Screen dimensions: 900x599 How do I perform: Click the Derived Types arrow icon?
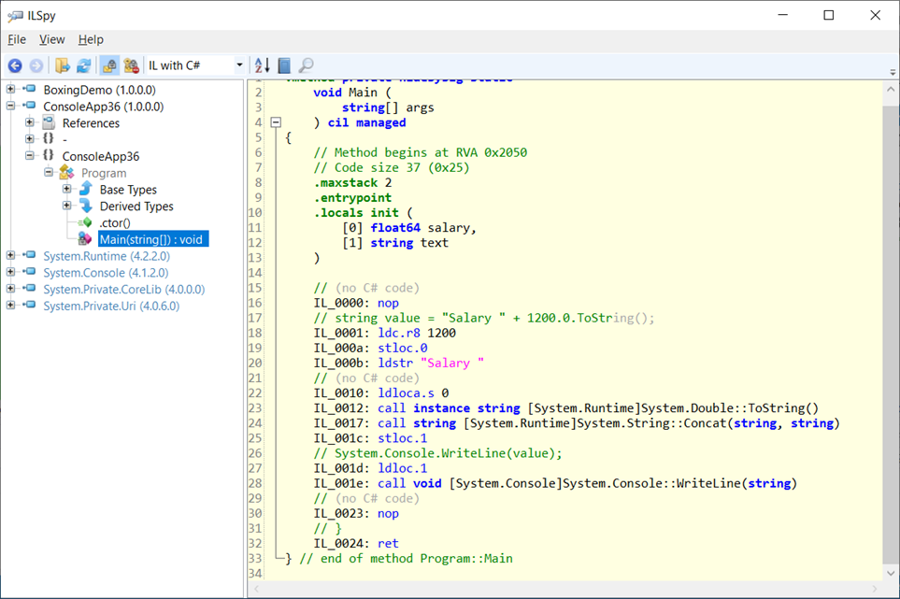[85, 207]
